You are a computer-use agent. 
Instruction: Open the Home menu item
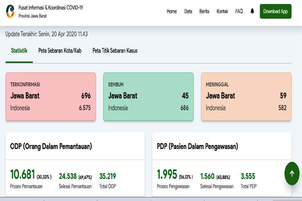click(x=171, y=11)
